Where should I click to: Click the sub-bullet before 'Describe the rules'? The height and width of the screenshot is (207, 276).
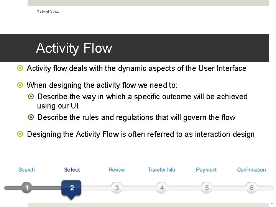click(x=31, y=118)
